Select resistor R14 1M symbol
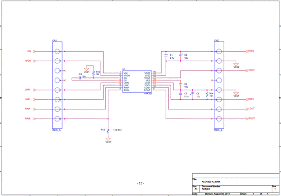This screenshot has width=281, height=196. [x=207, y=95]
